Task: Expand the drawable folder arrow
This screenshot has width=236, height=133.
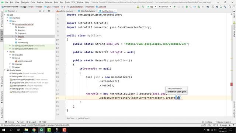Action: coord(10,55)
